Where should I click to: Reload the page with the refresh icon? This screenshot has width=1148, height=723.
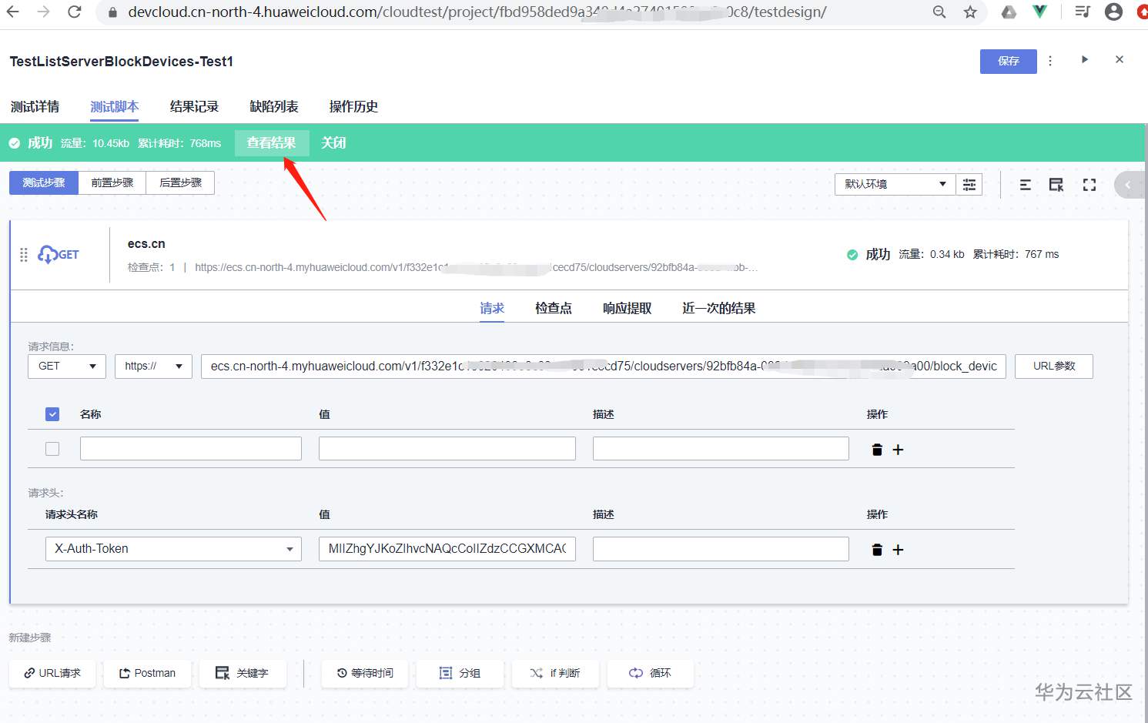(x=75, y=12)
